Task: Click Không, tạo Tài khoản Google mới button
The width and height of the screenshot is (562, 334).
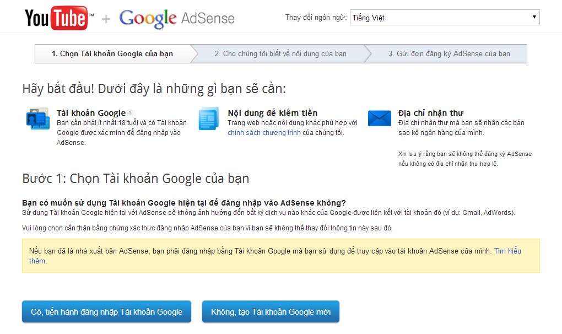Action: tap(271, 312)
